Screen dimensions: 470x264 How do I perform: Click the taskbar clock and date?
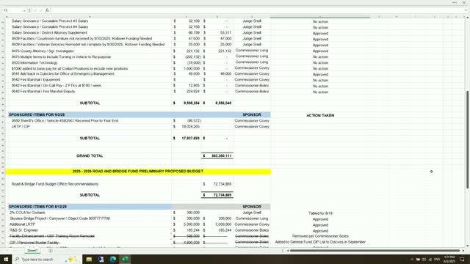(x=449, y=259)
